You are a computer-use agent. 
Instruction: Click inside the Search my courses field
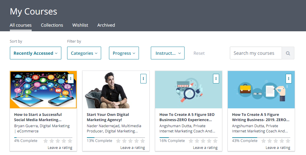(x=256, y=53)
